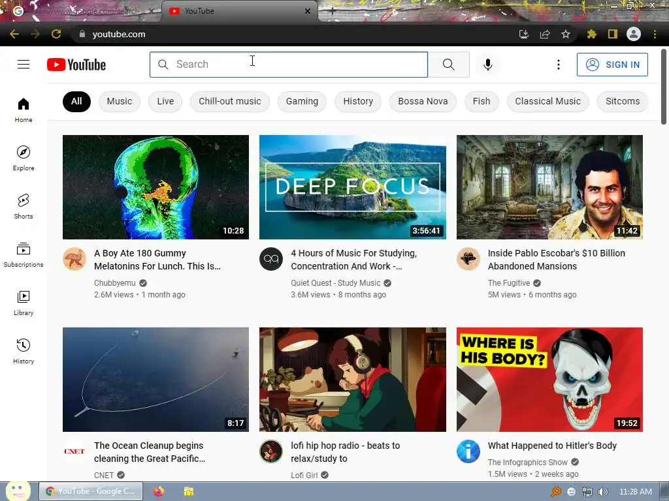
Task: Open Subscriptions in the sidebar
Action: click(24, 254)
